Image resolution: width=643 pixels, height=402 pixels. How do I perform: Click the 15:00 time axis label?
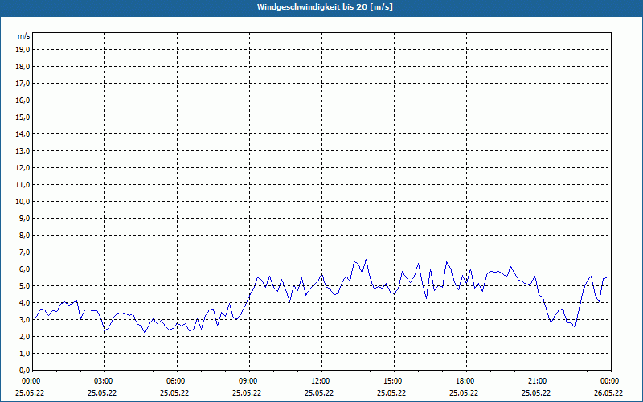(x=394, y=381)
